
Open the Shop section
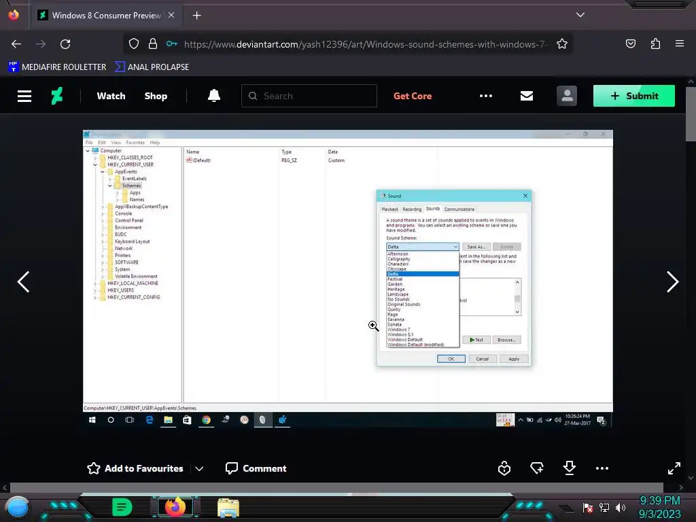pyautogui.click(x=156, y=96)
